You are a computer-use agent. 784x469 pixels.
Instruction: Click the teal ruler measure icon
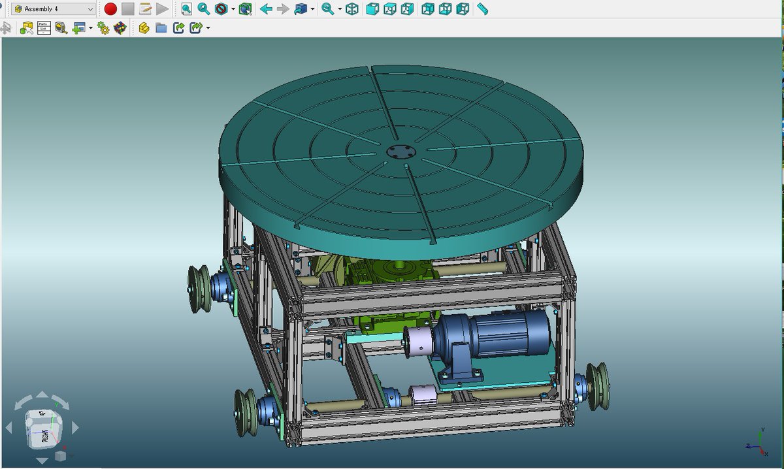483,9
